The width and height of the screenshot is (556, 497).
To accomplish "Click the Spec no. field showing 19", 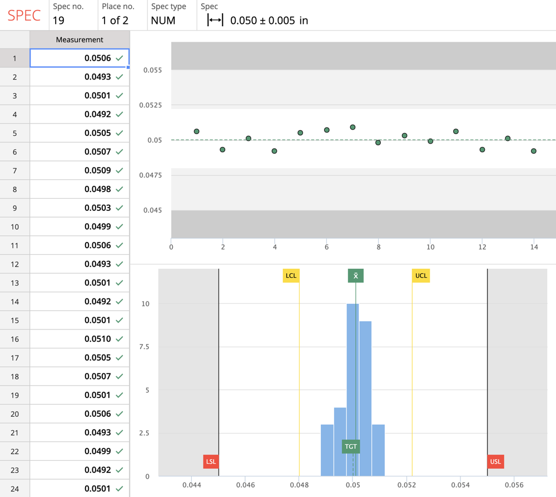I will pos(58,21).
